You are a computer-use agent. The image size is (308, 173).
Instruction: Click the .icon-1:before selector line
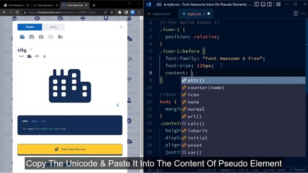[183, 51]
